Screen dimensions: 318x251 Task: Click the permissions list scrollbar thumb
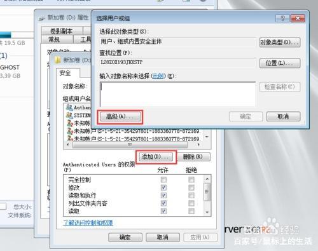coord(207,192)
